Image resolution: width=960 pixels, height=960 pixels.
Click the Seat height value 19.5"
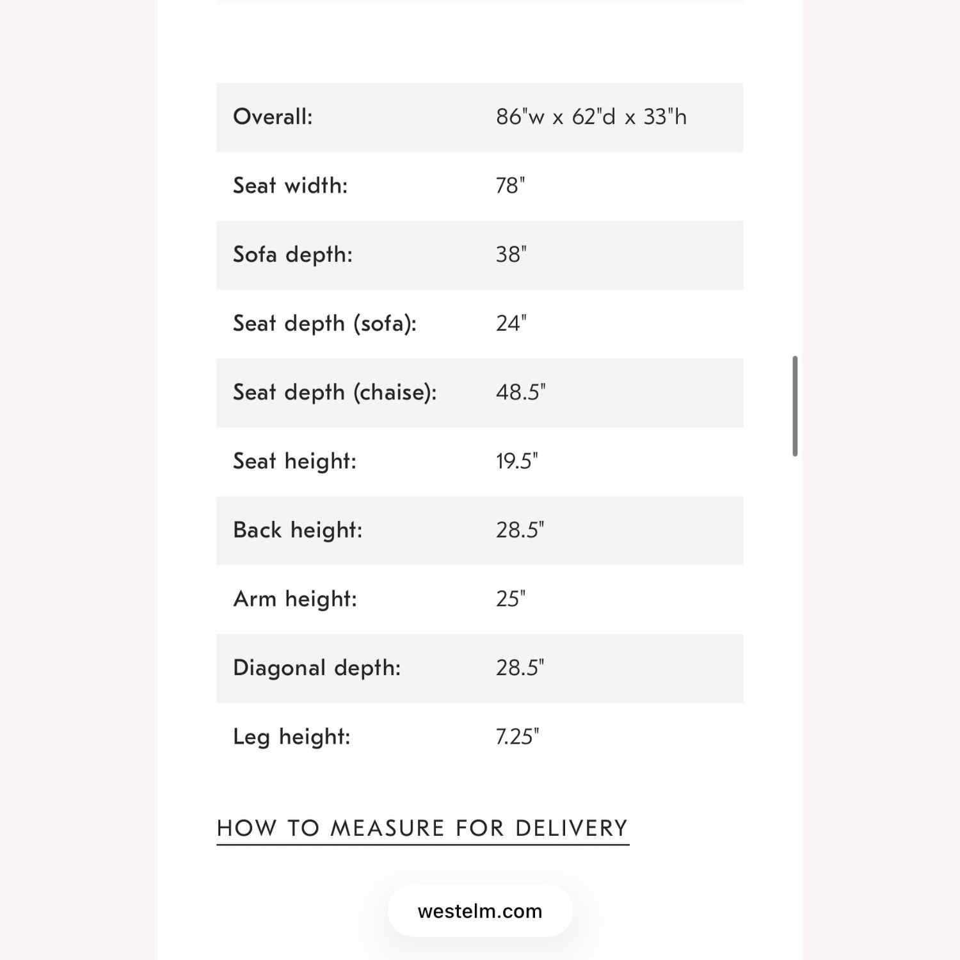(x=516, y=461)
